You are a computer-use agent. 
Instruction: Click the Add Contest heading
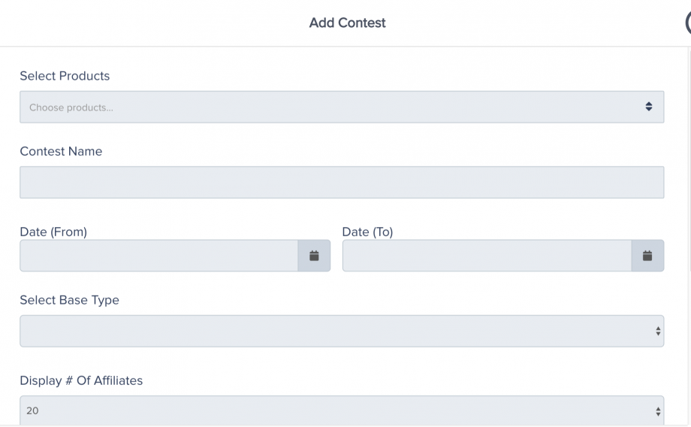coord(347,23)
